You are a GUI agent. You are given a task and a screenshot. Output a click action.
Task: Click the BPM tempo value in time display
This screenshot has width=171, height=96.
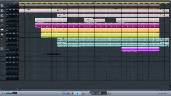pos(105,94)
